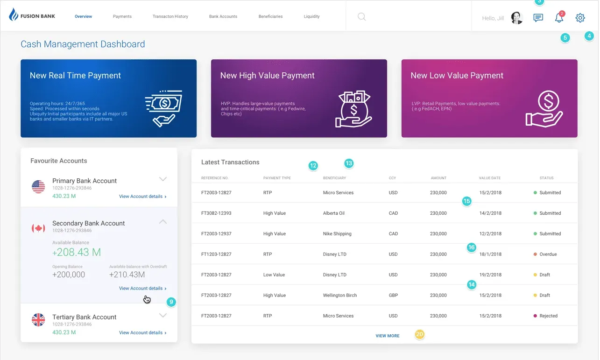
Task: Sort by Payment Type column header
Action: 277,178
